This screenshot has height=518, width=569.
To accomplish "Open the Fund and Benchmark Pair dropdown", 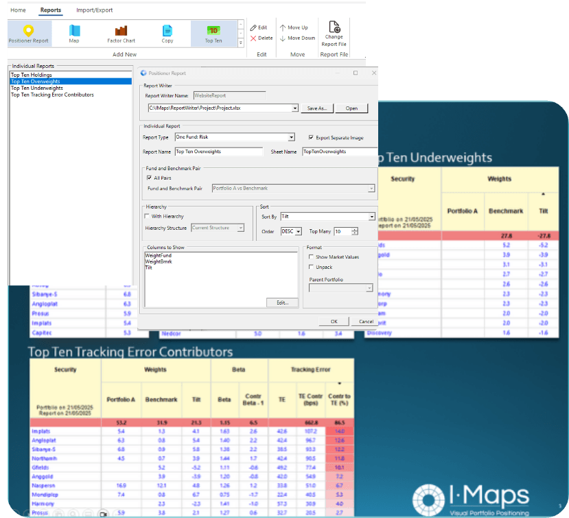I will 371,188.
